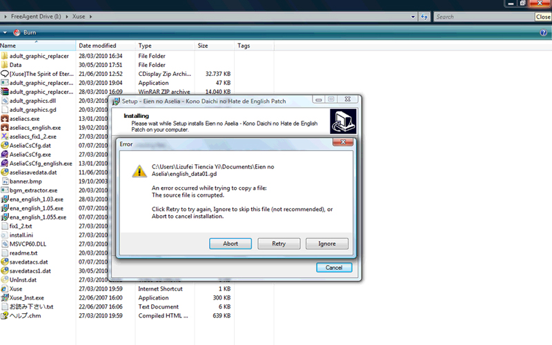
Task: Click the Search box in Explorer
Action: 484,17
